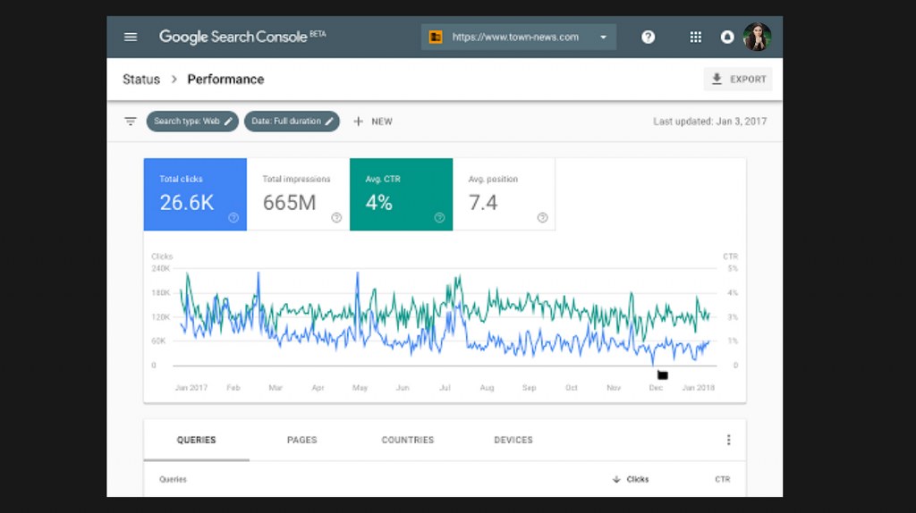Open help icon on Avg. CTR card
Viewport: 916px width, 513px height.
[439, 218]
